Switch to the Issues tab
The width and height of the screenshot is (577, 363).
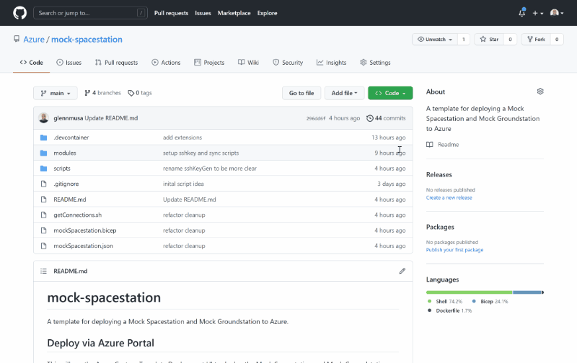coord(69,63)
